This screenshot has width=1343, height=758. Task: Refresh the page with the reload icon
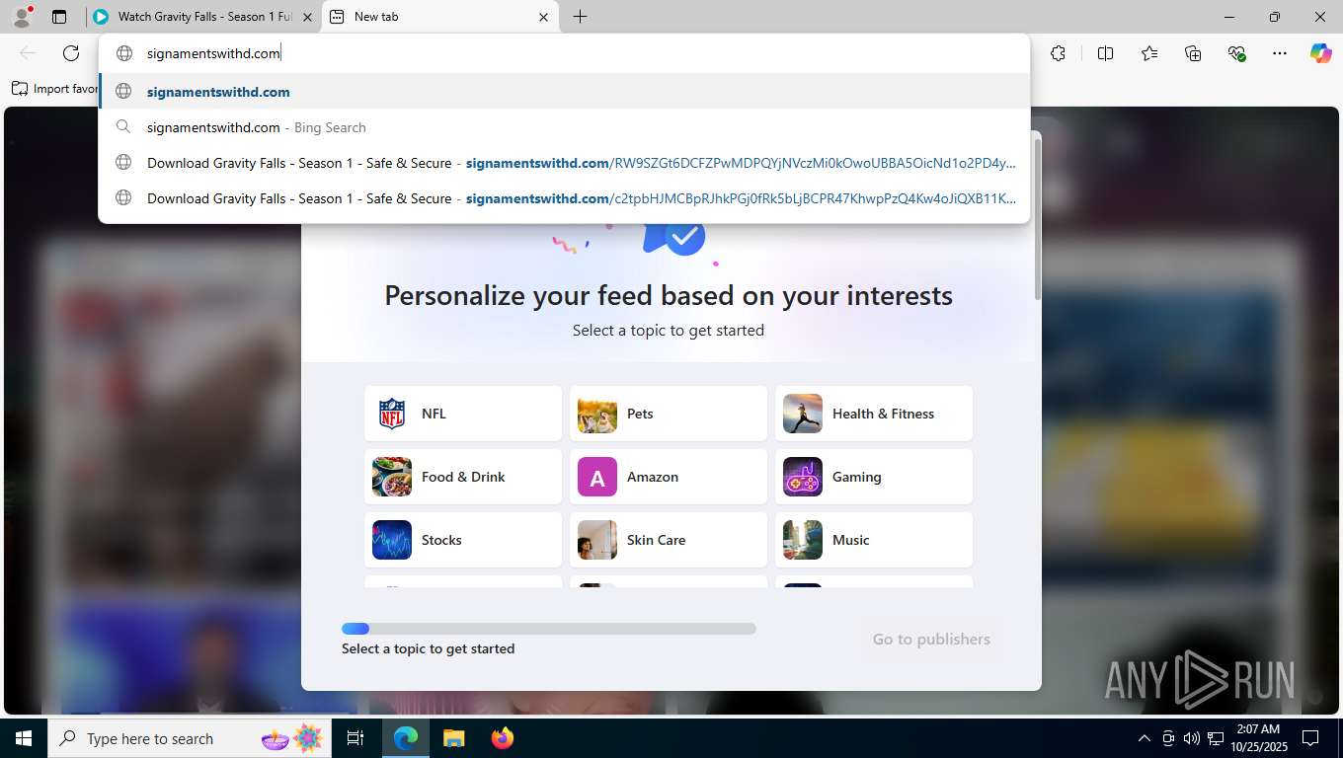point(71,53)
